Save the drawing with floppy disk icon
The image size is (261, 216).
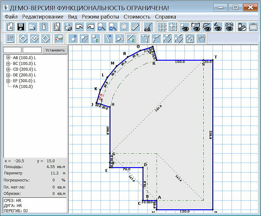pos(21,27)
